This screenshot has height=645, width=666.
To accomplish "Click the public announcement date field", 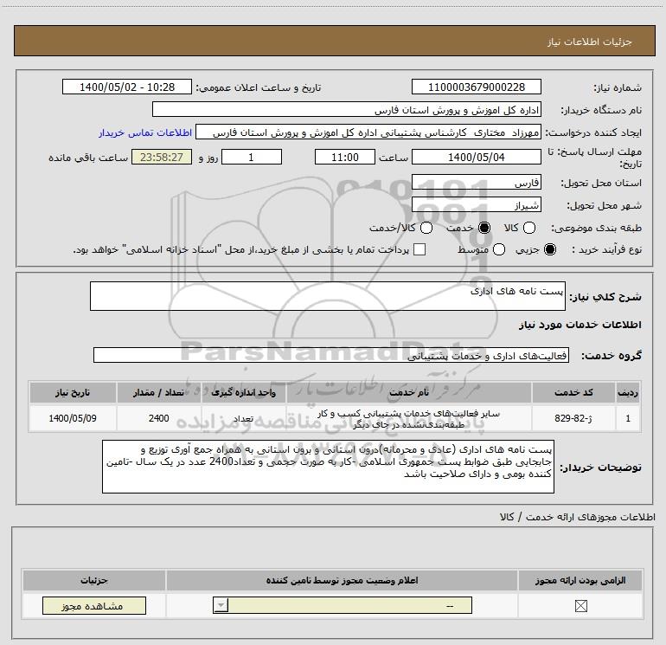I will point(127,87).
